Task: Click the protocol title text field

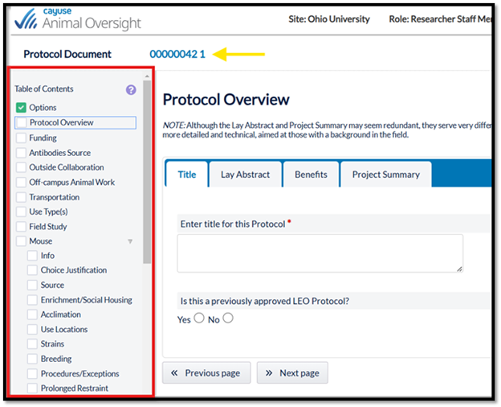Action: pos(320,253)
